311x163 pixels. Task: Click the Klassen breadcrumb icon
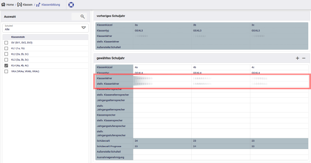pyautogui.click(x=20, y=5)
